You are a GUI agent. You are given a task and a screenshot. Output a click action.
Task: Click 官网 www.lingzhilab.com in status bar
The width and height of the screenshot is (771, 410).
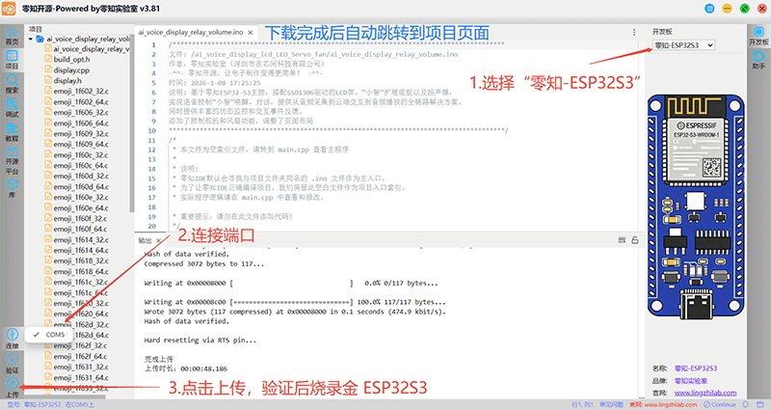(x=663, y=404)
